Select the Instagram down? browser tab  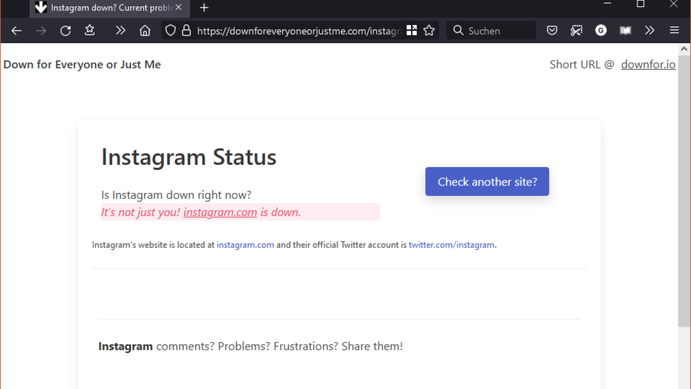109,8
